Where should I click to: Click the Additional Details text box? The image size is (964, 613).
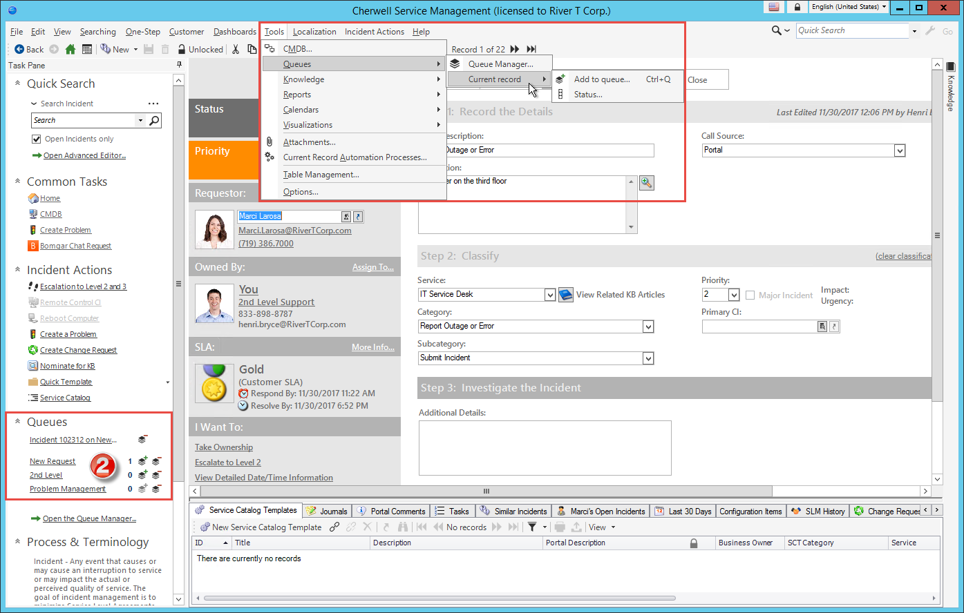coord(545,448)
